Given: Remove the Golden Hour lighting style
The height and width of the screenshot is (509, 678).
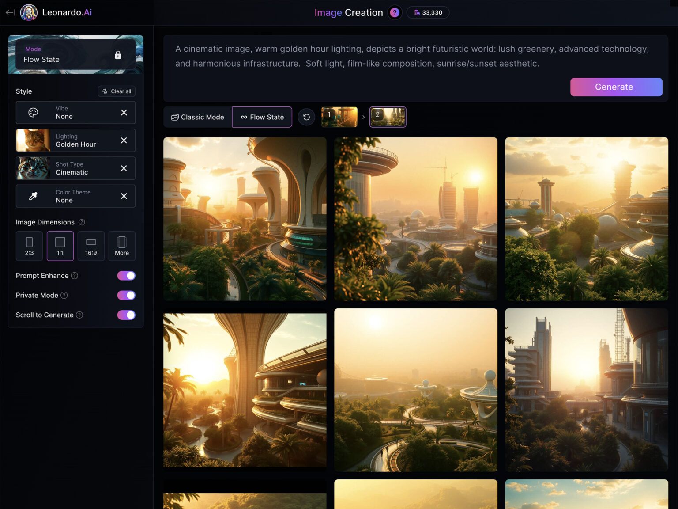Looking at the screenshot, I should [x=124, y=141].
